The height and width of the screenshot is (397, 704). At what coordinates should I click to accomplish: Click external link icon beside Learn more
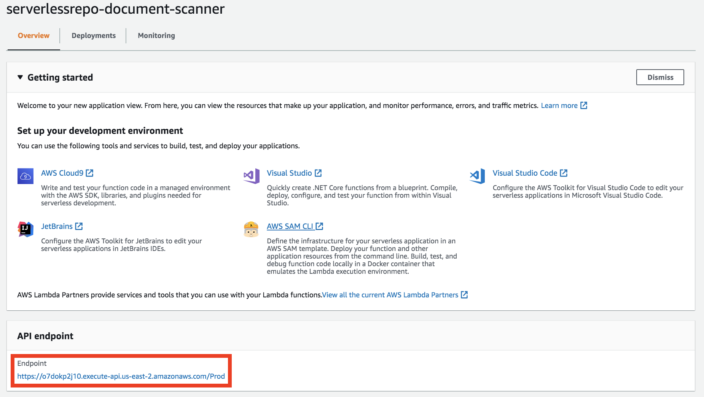point(584,105)
